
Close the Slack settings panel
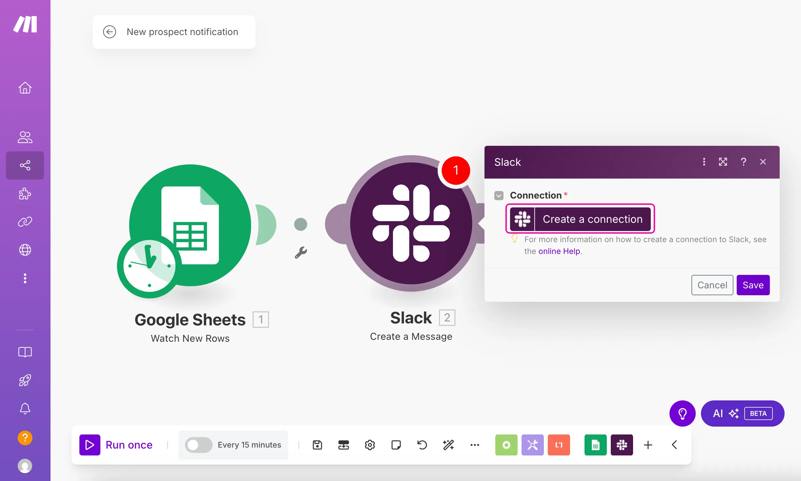763,162
